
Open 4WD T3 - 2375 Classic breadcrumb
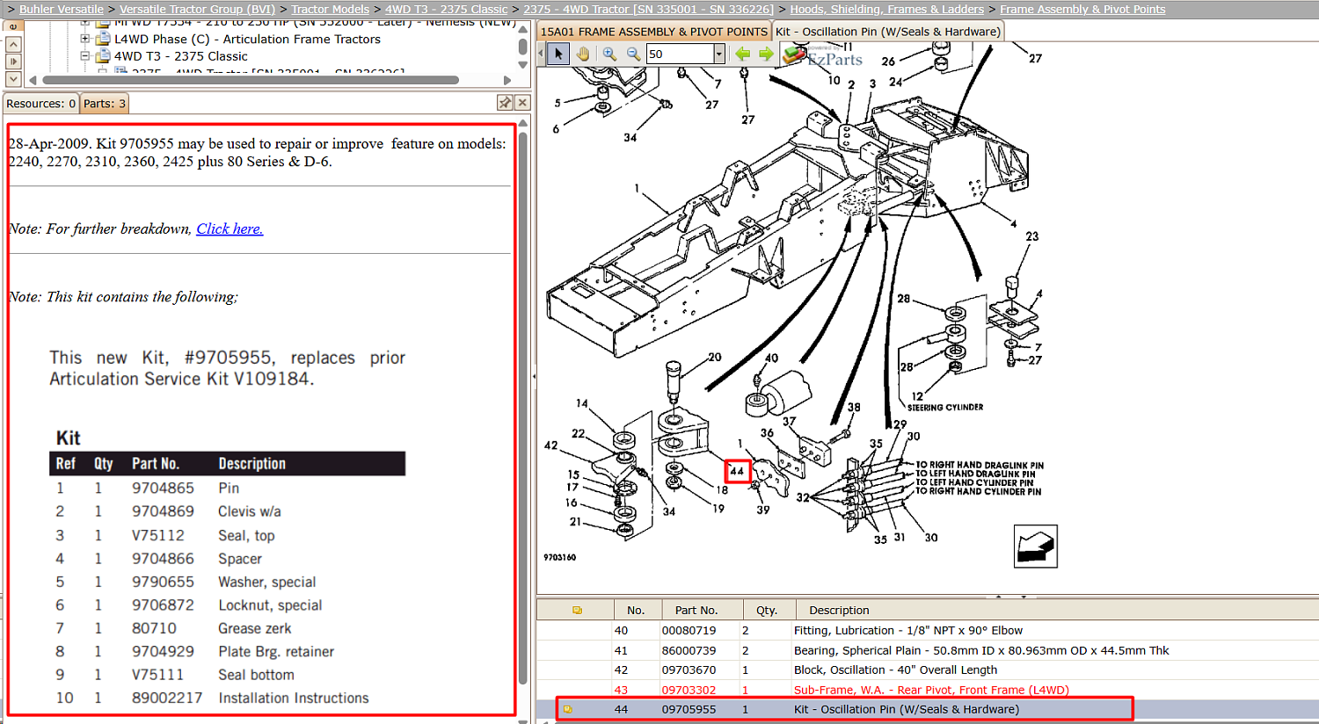(446, 9)
